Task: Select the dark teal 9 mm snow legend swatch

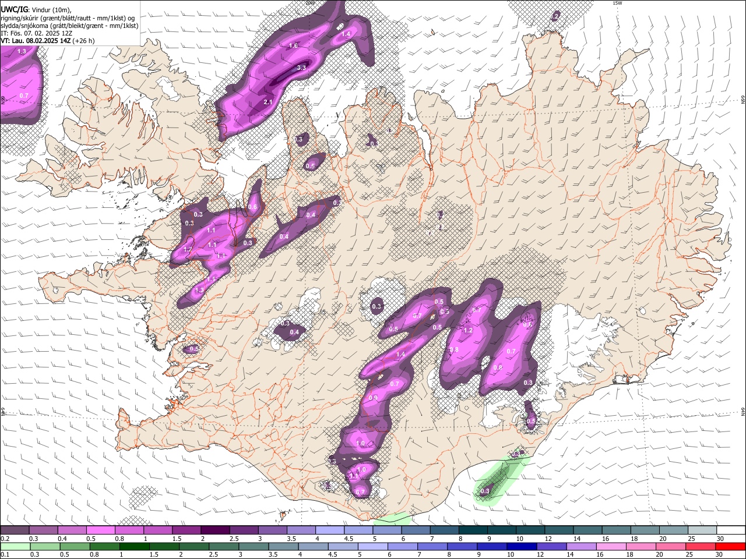Action: 502,530
